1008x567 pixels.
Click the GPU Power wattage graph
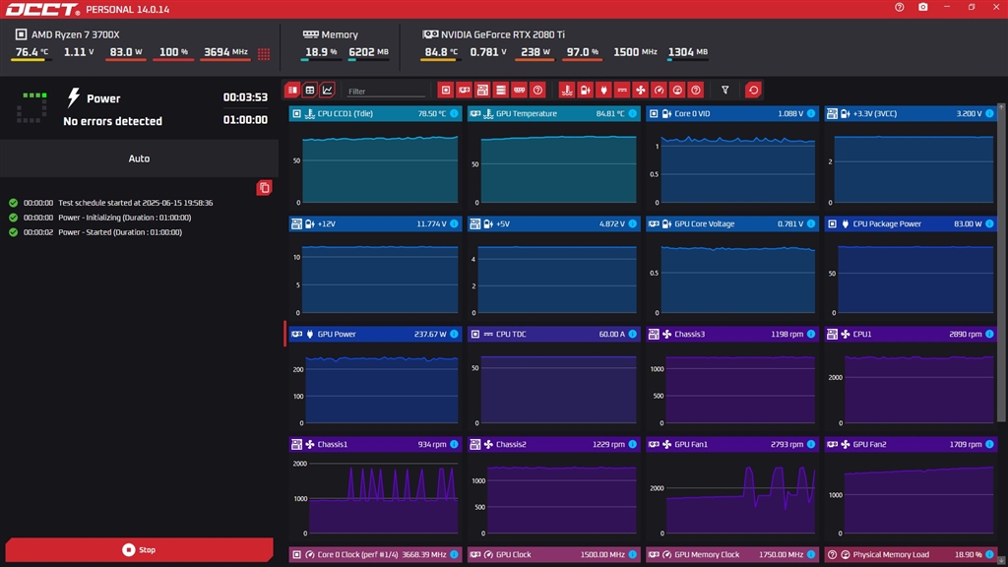tap(375, 388)
